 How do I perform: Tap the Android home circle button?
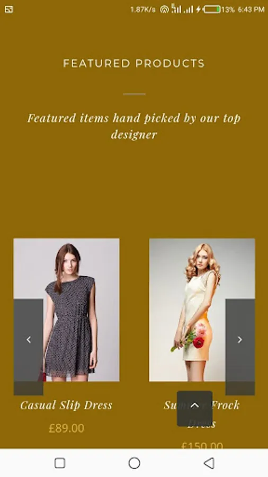[x=134, y=463]
